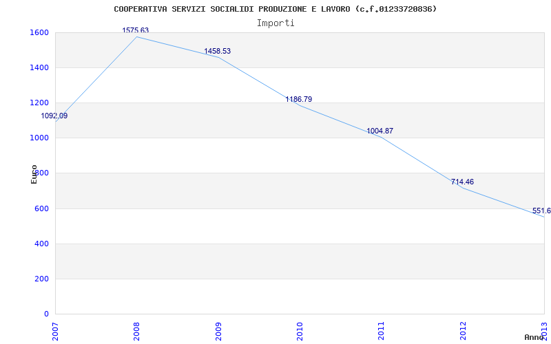Click the 2011 x-axis year label
The image size is (551, 344).
pyautogui.click(x=382, y=332)
